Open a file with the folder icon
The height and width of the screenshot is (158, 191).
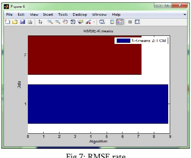coord(15,22)
